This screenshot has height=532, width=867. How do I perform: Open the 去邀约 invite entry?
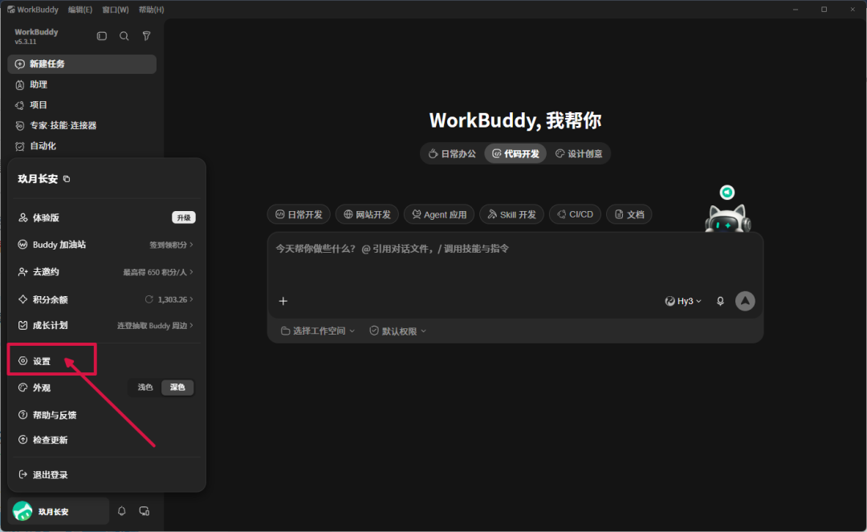pos(106,272)
